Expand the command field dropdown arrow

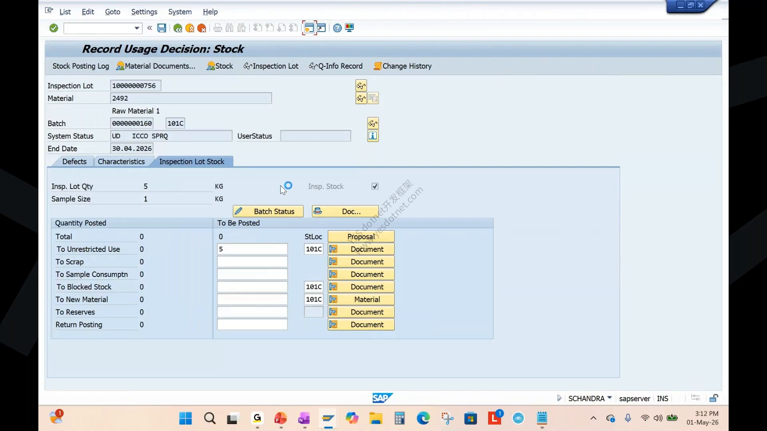pos(137,28)
